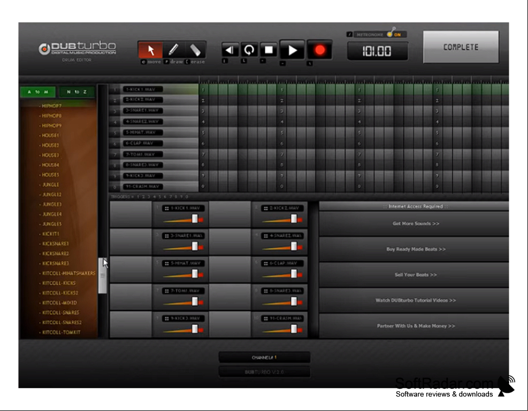Choose the JUNGLE5 kit from the list
The height and width of the screenshot is (411, 528).
(x=51, y=224)
